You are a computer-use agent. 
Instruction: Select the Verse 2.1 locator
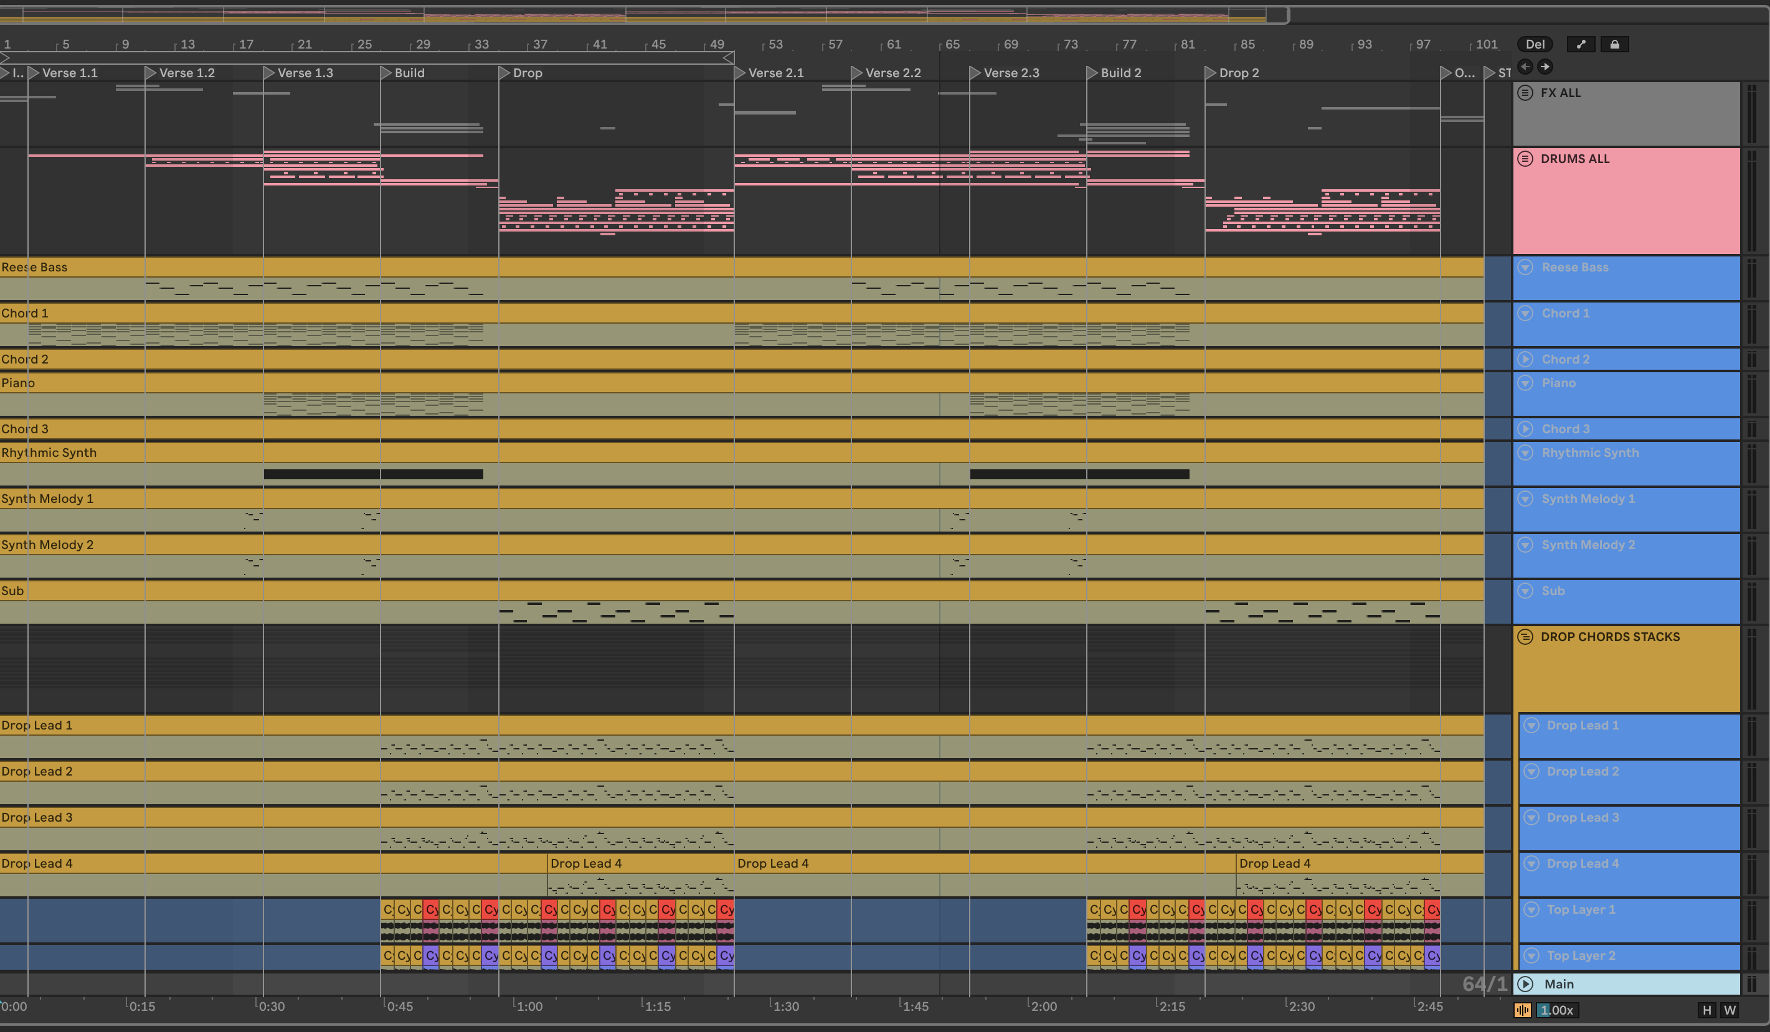pos(769,73)
